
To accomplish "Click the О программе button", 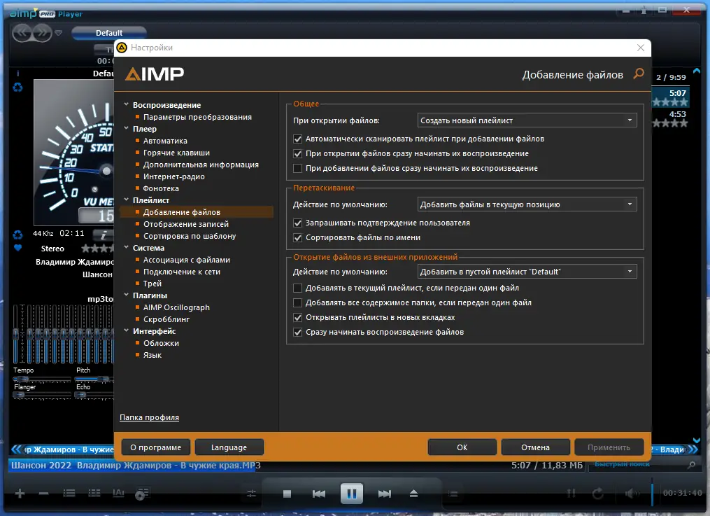I will (156, 447).
